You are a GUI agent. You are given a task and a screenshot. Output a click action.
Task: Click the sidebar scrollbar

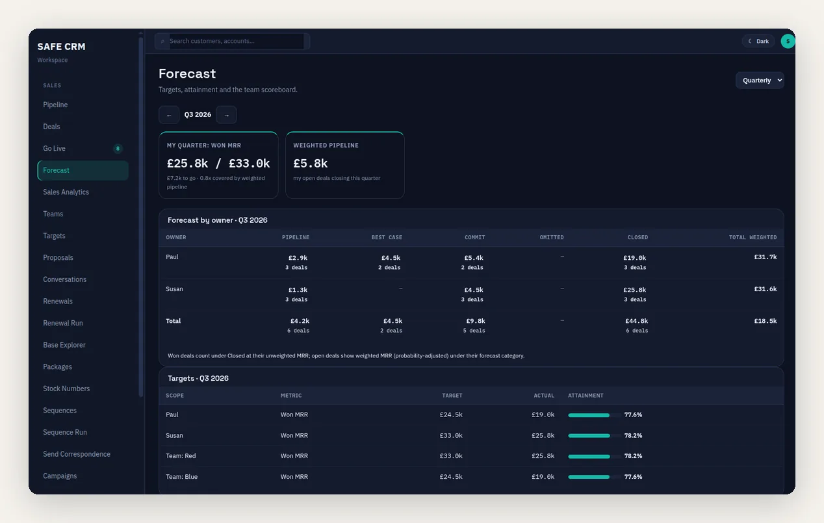coord(140,216)
